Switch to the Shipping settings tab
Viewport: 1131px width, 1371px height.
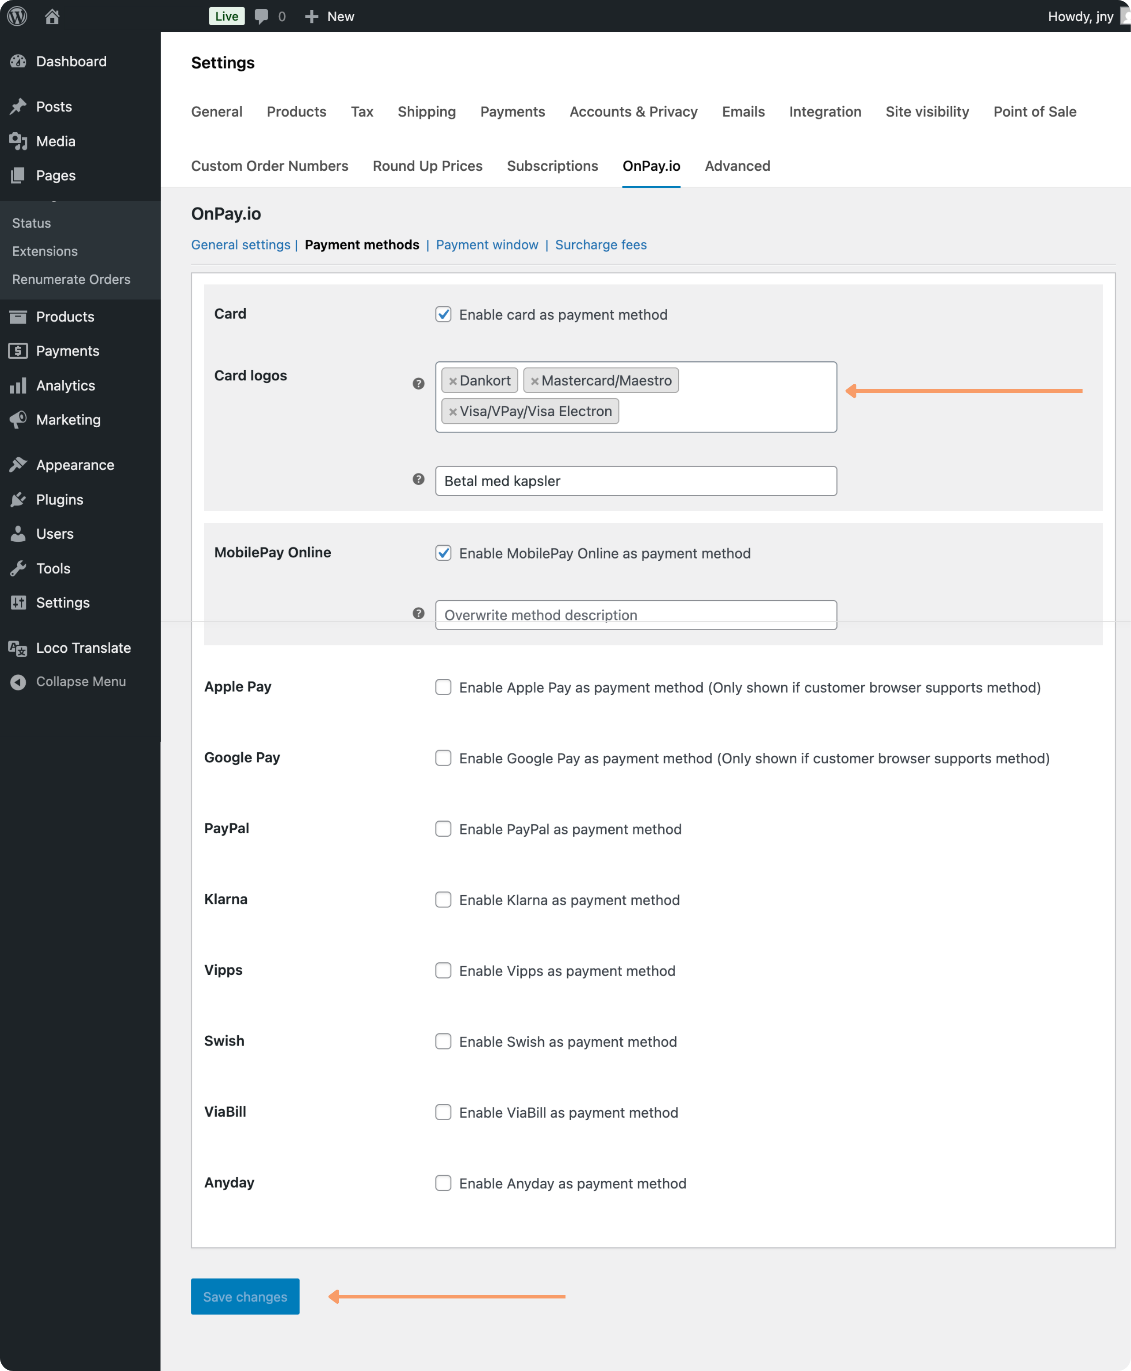click(x=426, y=112)
